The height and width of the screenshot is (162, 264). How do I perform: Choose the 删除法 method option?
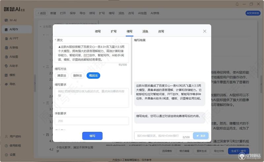[78, 76]
